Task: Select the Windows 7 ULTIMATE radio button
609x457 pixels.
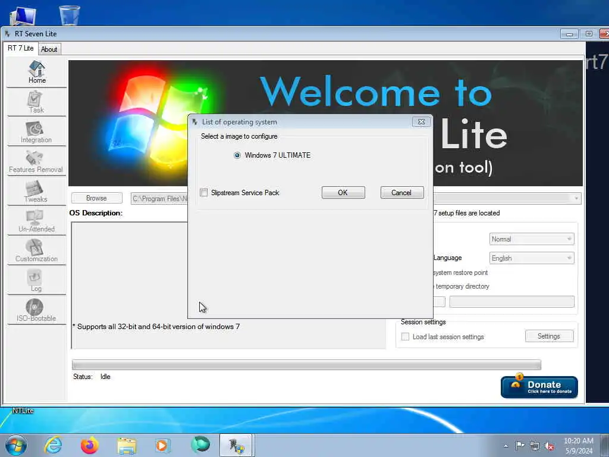Action: (x=237, y=155)
